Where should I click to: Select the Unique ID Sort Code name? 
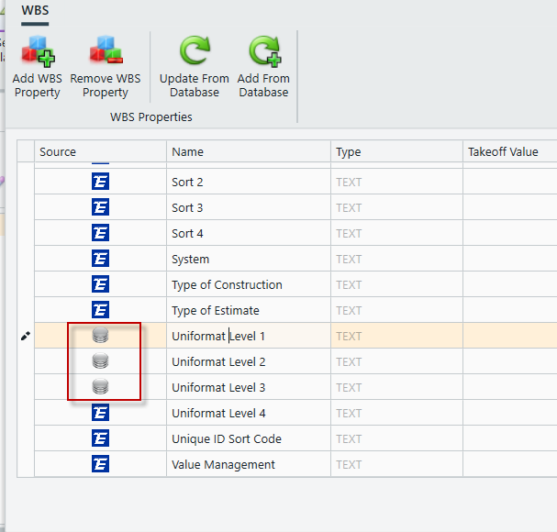[x=226, y=439]
